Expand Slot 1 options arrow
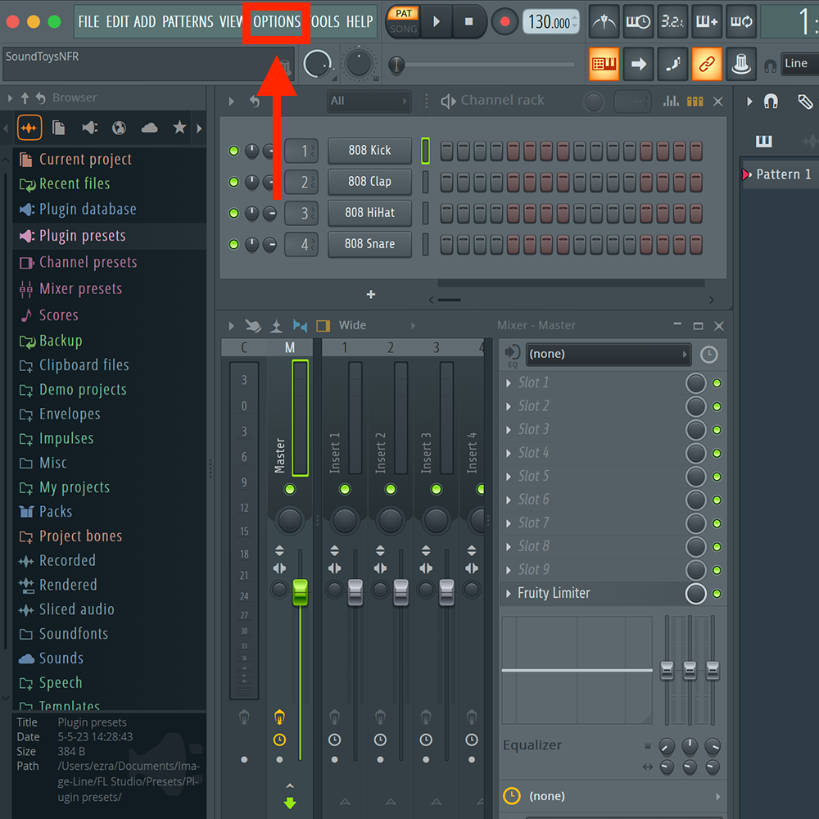Screen dimensions: 819x819 pos(509,383)
